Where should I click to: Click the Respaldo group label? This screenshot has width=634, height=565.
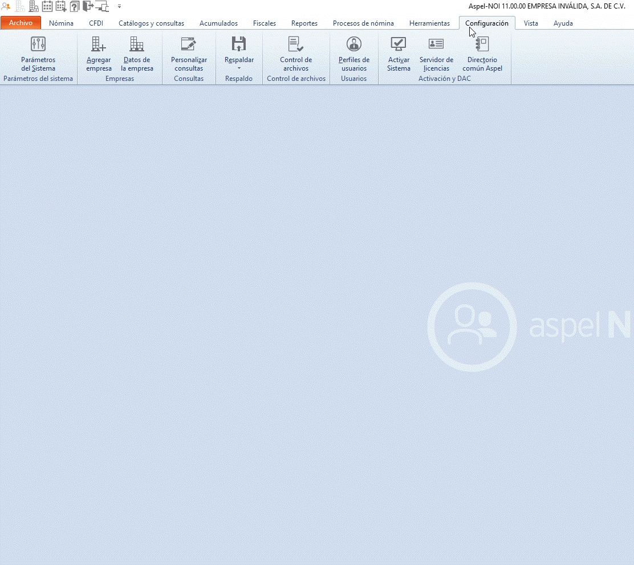point(238,79)
